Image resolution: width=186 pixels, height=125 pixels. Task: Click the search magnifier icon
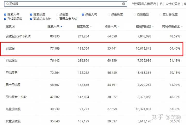7,4
